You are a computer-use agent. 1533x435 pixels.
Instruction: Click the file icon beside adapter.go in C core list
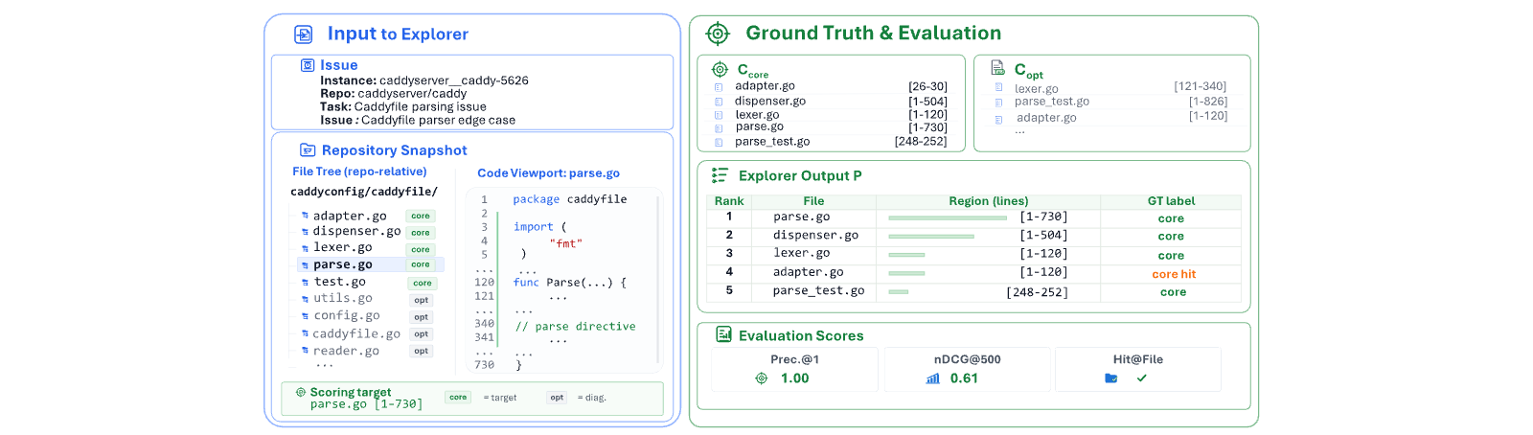(x=719, y=87)
